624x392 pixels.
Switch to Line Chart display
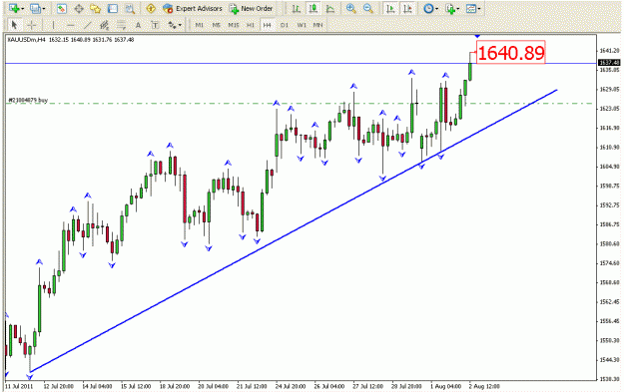(330, 8)
